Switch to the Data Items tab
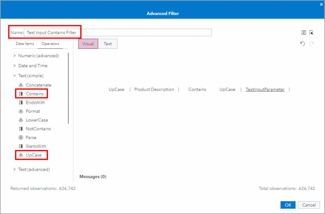This screenshot has width=325, height=214. click(x=25, y=44)
